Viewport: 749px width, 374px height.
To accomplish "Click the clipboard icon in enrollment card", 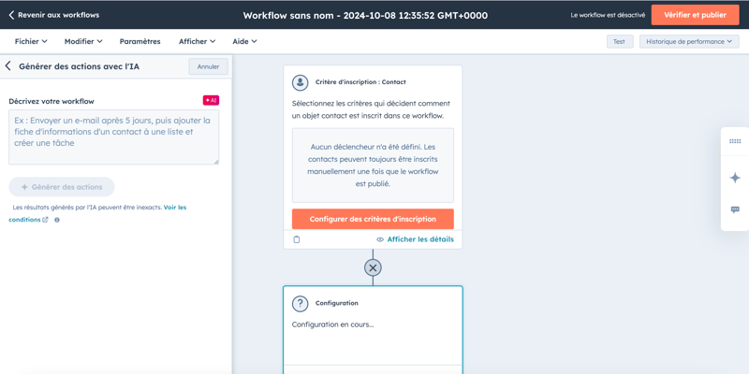I will point(296,239).
